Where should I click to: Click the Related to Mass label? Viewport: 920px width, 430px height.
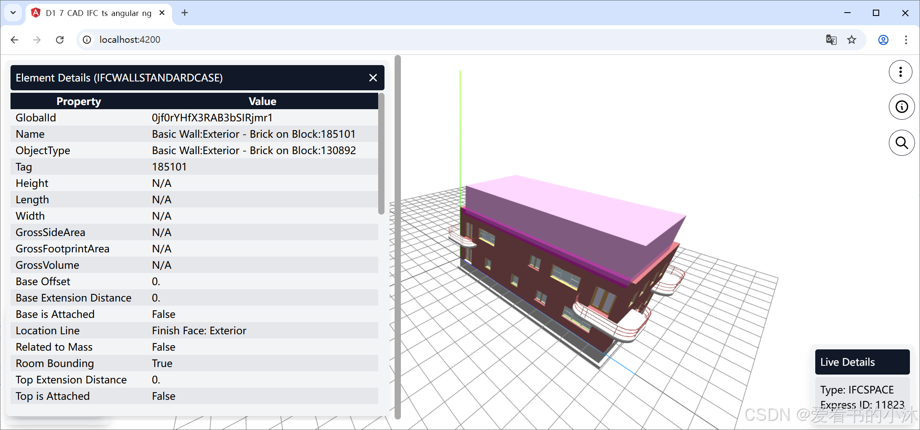[54, 347]
